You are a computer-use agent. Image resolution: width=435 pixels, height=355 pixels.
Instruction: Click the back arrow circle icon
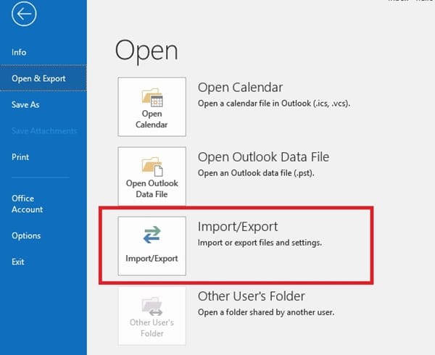[24, 14]
